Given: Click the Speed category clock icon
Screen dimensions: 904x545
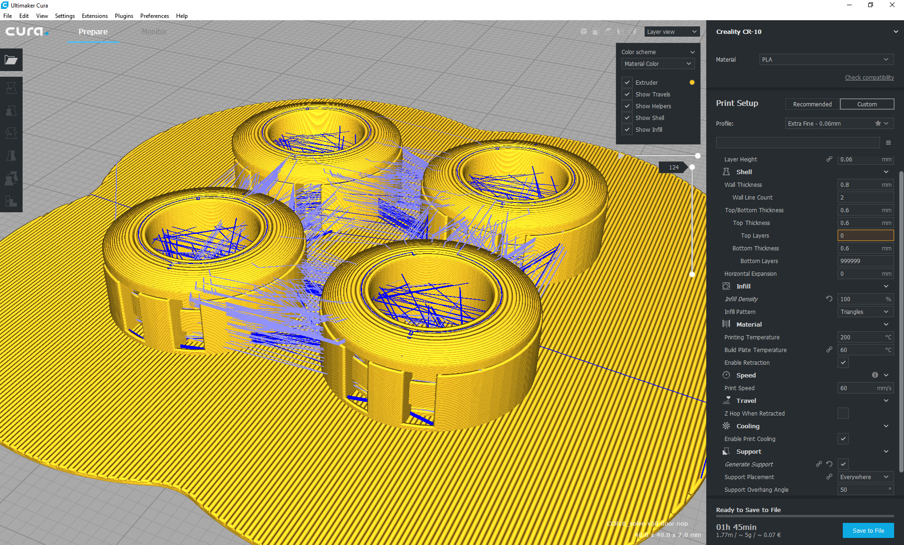Looking at the screenshot, I should [726, 375].
